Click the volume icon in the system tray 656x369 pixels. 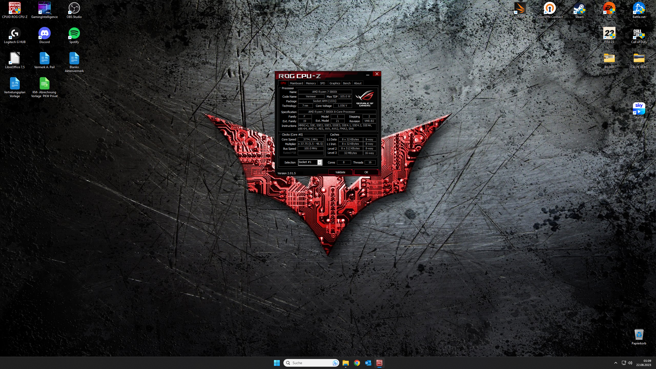(630, 363)
